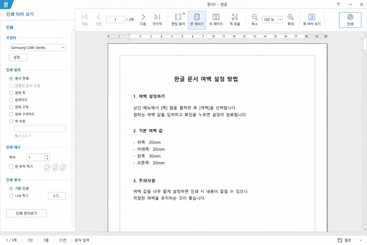Toggle page margin view (쪽 여백 보기)
367x245 pixels.
click(x=312, y=20)
